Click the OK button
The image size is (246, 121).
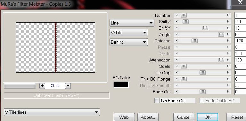208,117
